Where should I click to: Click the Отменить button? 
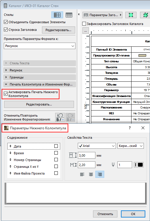pos(105,214)
